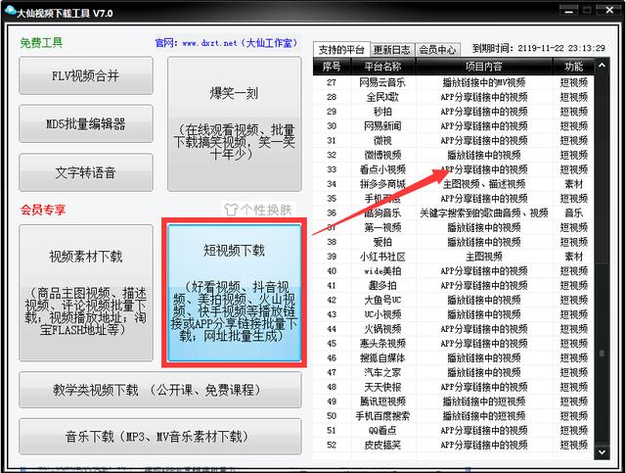Select row 网易新闻
The image size is (626, 473).
[453, 126]
